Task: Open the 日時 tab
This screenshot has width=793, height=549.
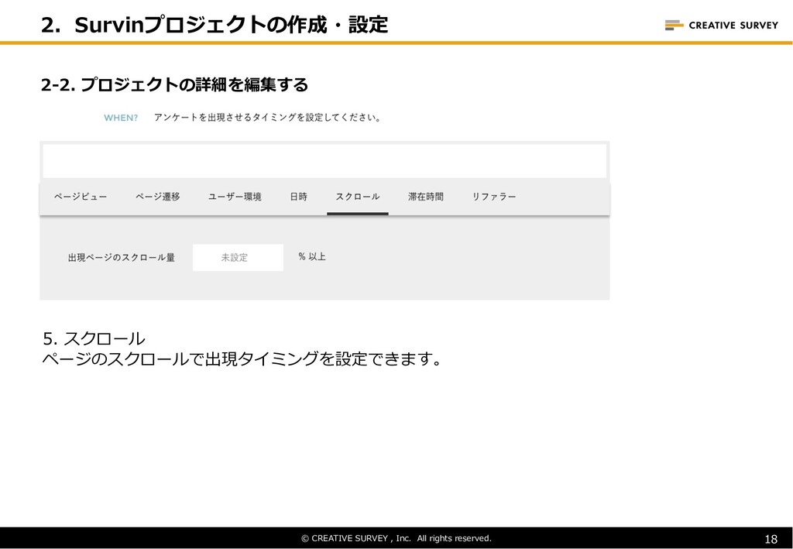Action: [298, 197]
